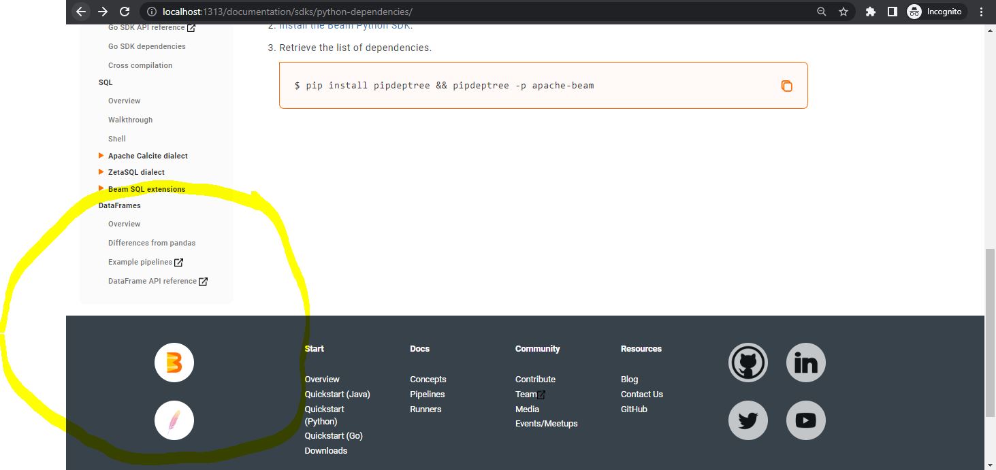Screen dimensions: 996x470
Task: Click Install the Beam Python SDK link
Action: (x=346, y=27)
